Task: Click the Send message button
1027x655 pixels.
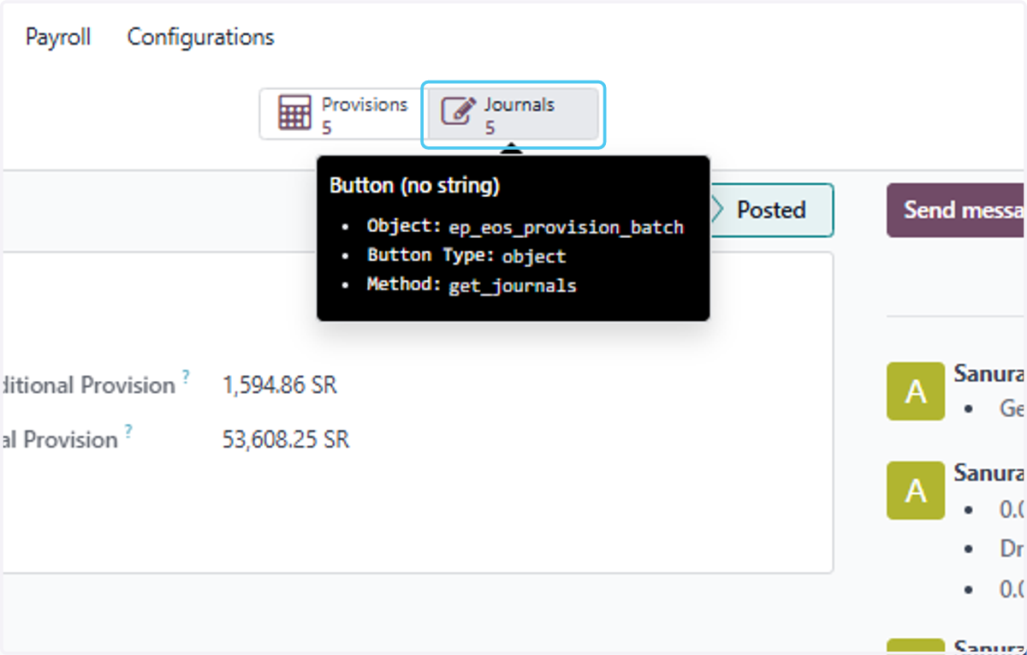Action: pos(957,210)
